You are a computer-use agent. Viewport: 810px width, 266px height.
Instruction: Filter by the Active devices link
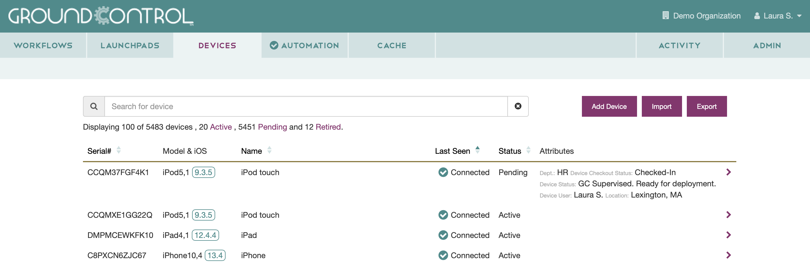(221, 127)
